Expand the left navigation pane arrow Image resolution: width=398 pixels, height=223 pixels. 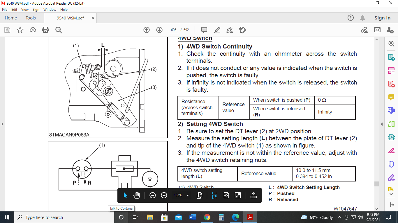3,124
